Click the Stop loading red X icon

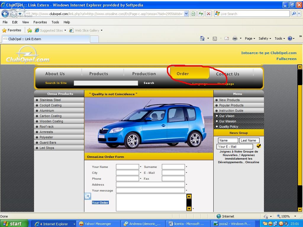pos(209,14)
